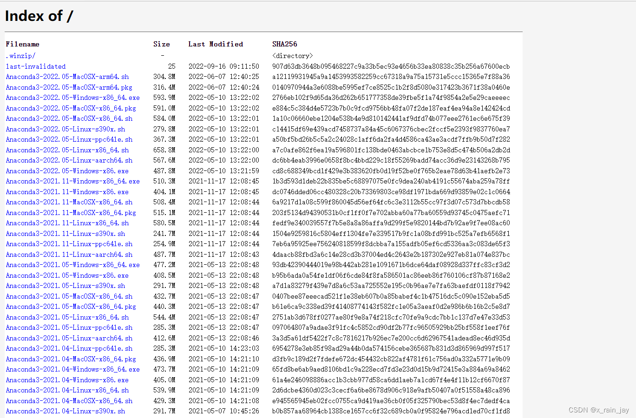Click the 2022-09-16 09:11:50 date
Screen dimensions: 636x418
224,66
